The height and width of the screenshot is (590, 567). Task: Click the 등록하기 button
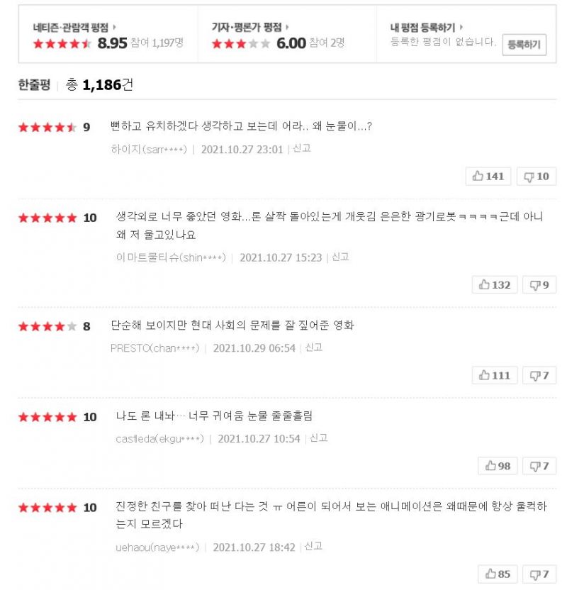click(x=524, y=45)
